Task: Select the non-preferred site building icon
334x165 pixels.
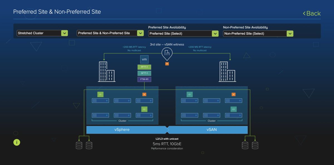Action: 227,72
